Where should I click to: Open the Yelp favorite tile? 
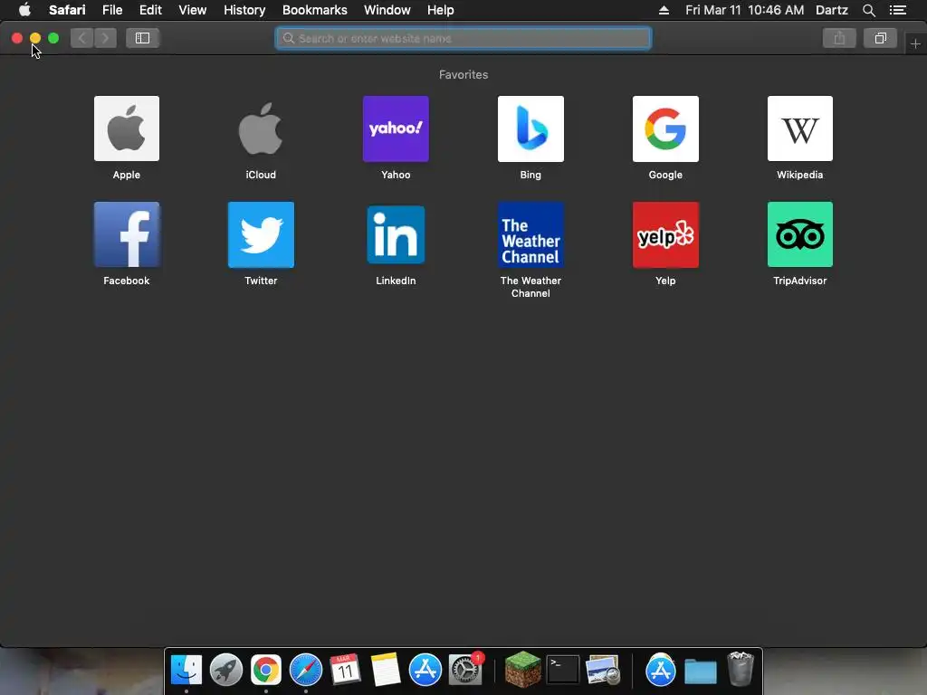[x=665, y=234]
